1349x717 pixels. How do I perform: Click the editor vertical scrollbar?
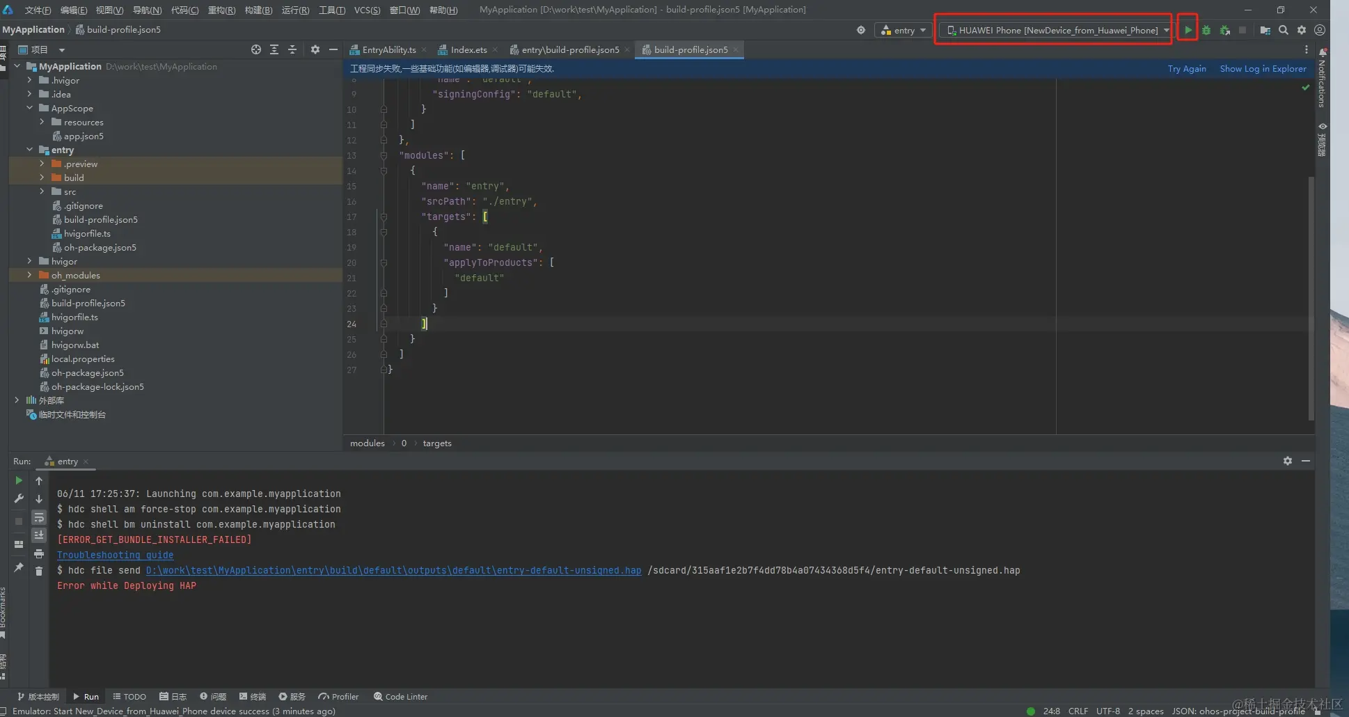click(x=1311, y=299)
